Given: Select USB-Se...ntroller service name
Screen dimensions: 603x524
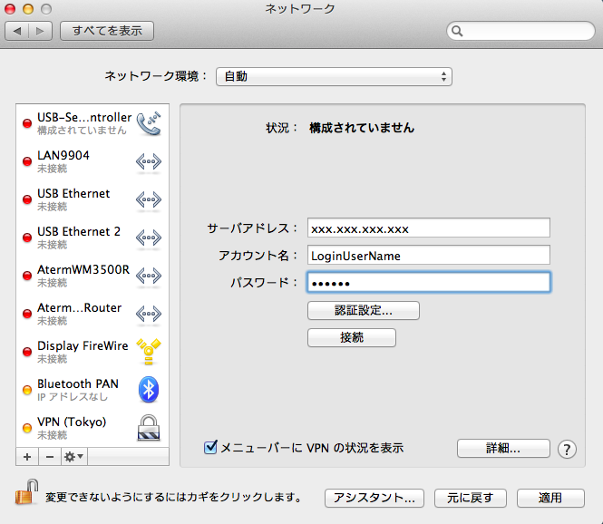Looking at the screenshot, I should (84, 117).
